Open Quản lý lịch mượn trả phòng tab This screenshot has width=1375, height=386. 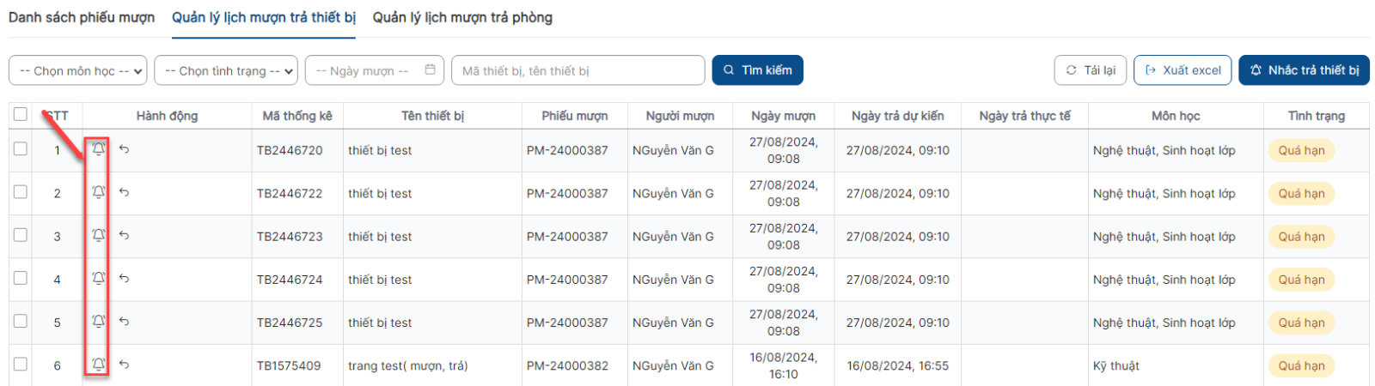click(x=462, y=17)
